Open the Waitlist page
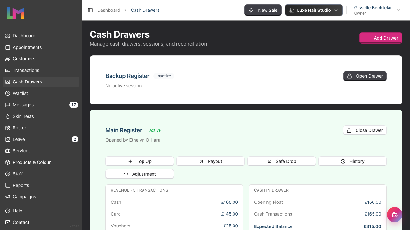The height and width of the screenshot is (230, 410). click(x=41, y=93)
